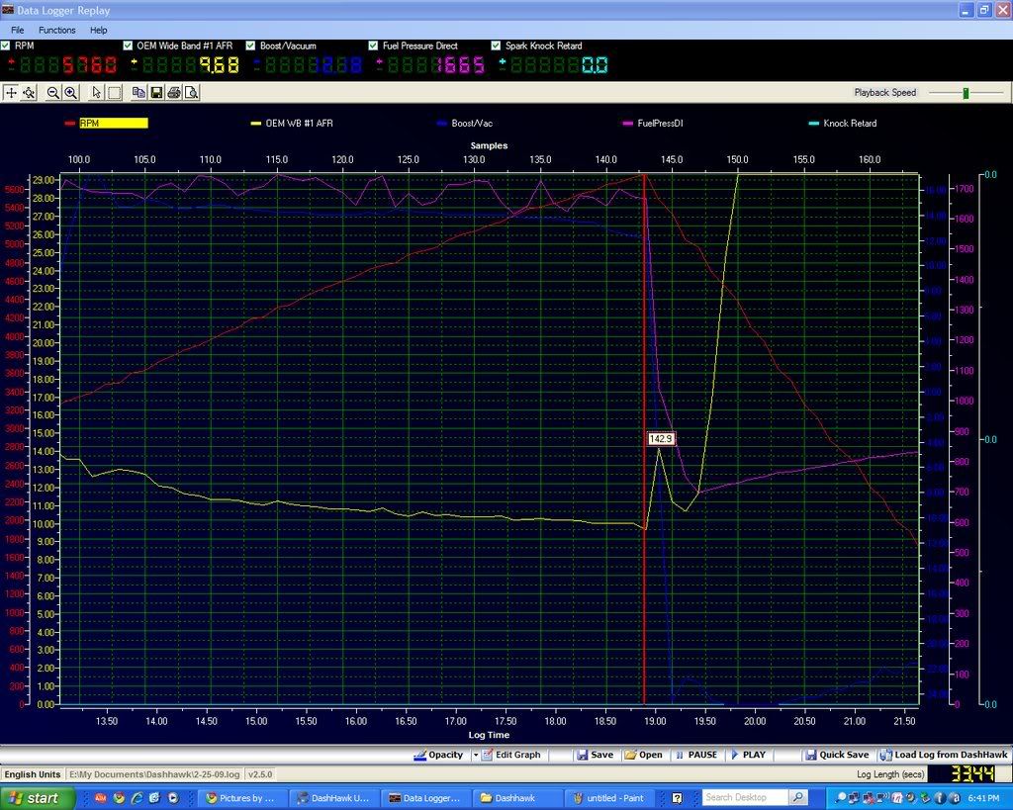This screenshot has width=1013, height=810.
Task: Zoom in the graph with plus magnifier
Action: click(70, 92)
